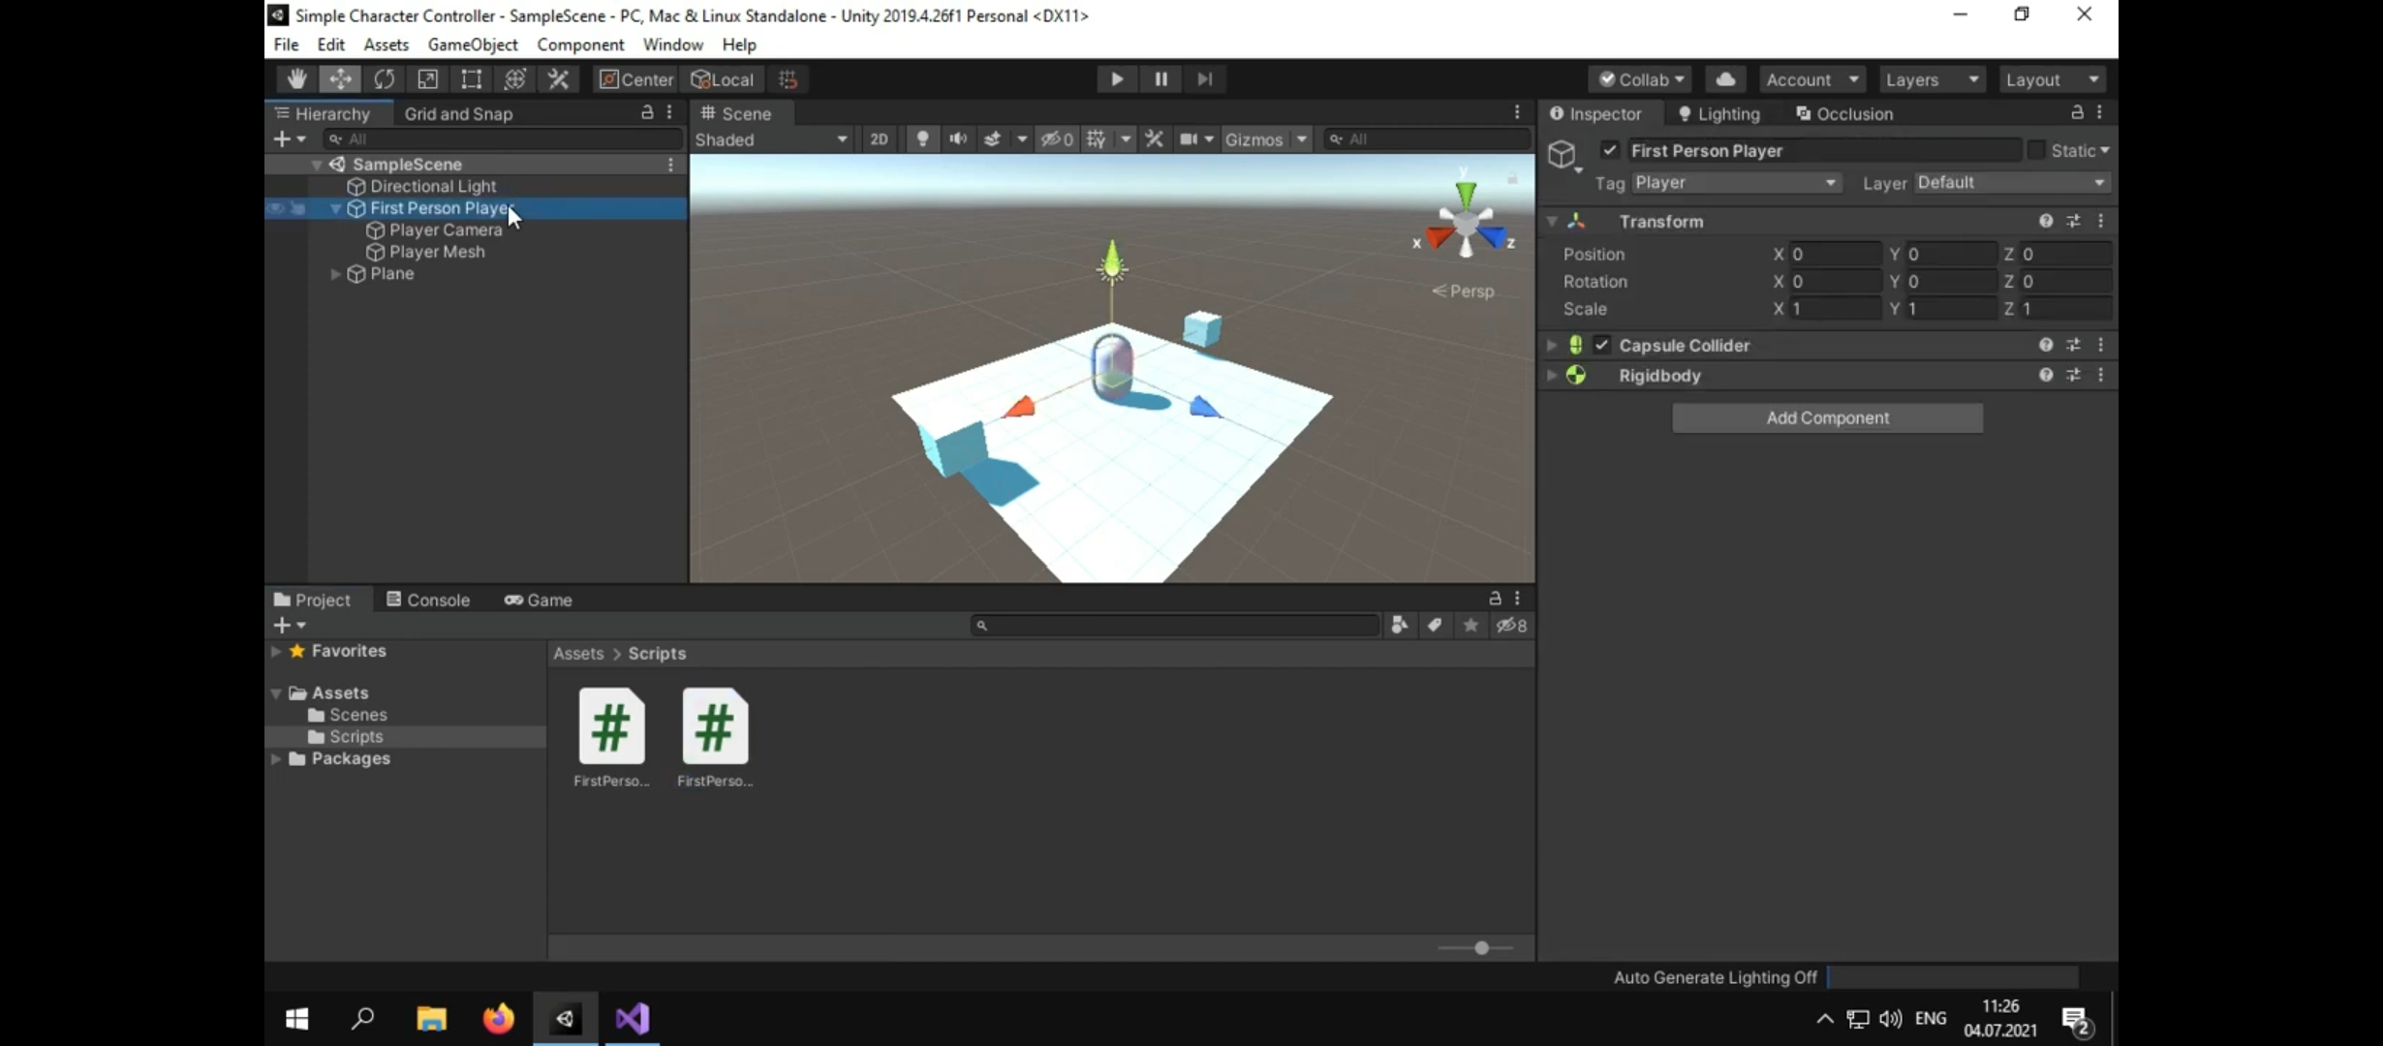Open Capsule Collider preset selector
The image size is (2383, 1046).
click(x=2073, y=345)
